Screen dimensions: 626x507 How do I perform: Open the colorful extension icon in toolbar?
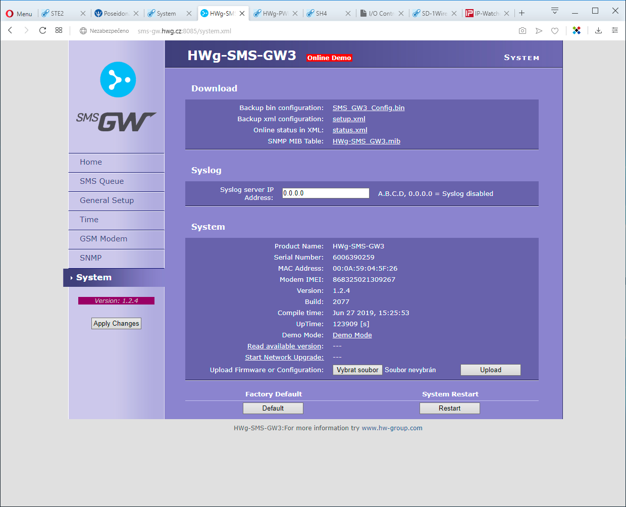pos(577,31)
